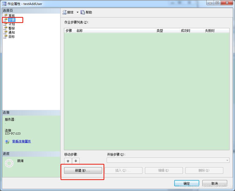Click the 确定 (OK) button
Screen dimensions: 235x191
tap(186, 183)
